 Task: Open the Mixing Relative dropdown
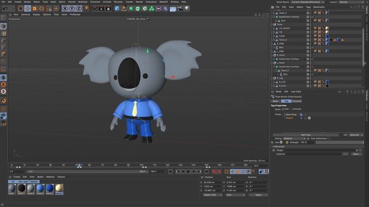tap(295, 139)
